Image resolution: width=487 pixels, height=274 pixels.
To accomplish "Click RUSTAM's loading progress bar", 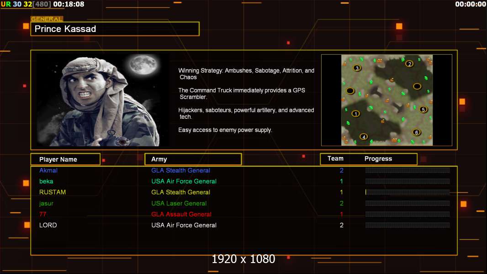I will pyautogui.click(x=408, y=192).
